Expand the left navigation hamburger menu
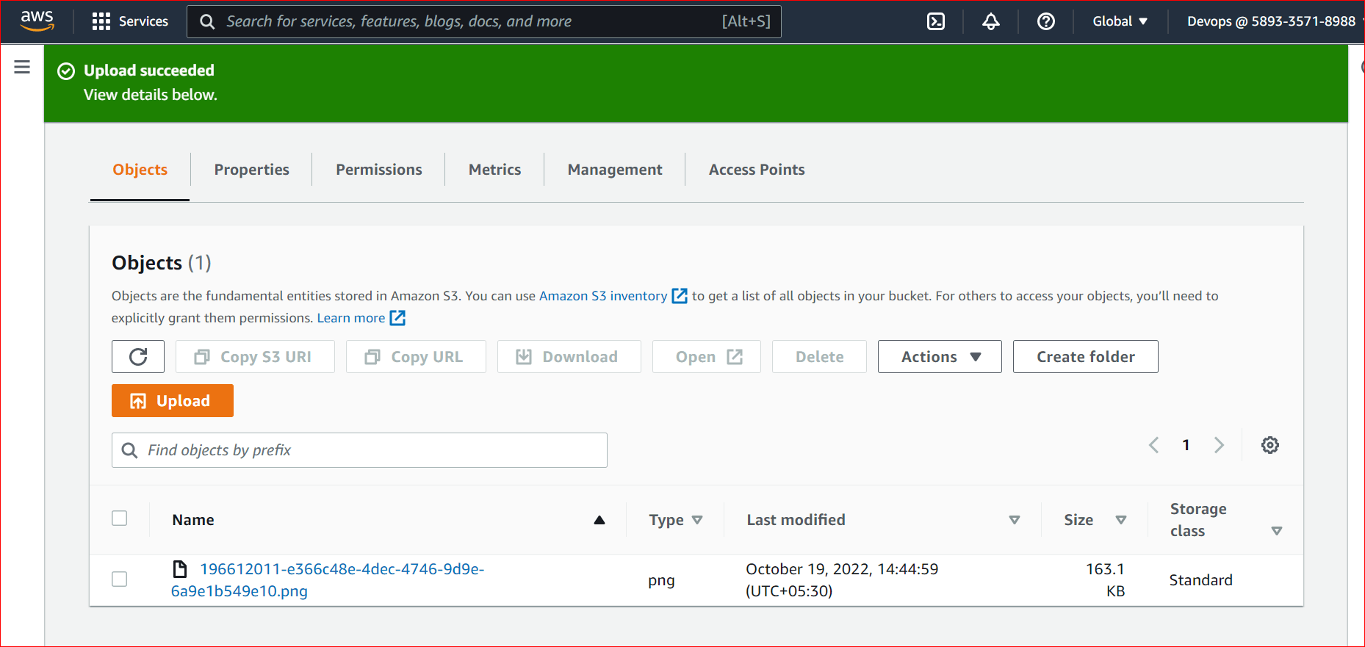The width and height of the screenshot is (1365, 647). point(22,68)
